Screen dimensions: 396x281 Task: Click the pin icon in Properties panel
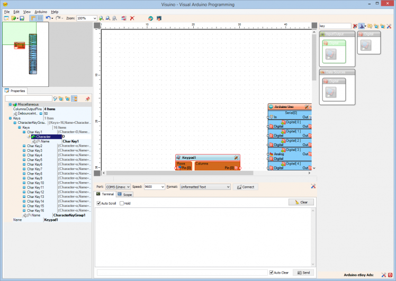coord(87,98)
